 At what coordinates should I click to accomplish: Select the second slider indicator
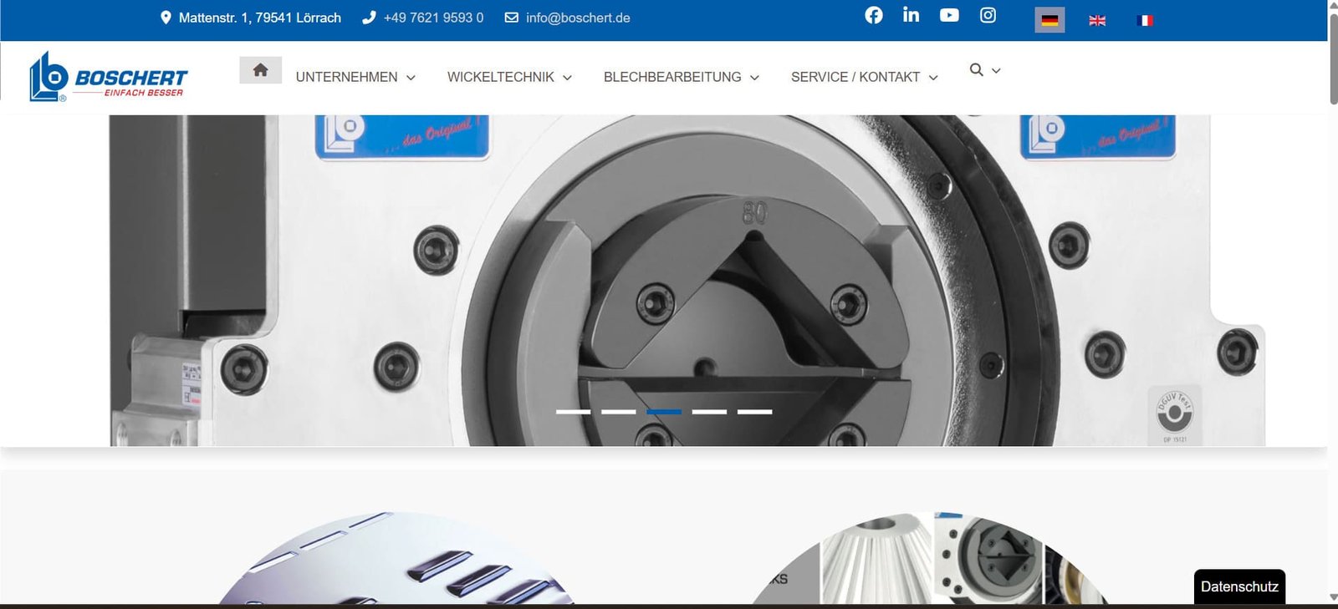(619, 412)
